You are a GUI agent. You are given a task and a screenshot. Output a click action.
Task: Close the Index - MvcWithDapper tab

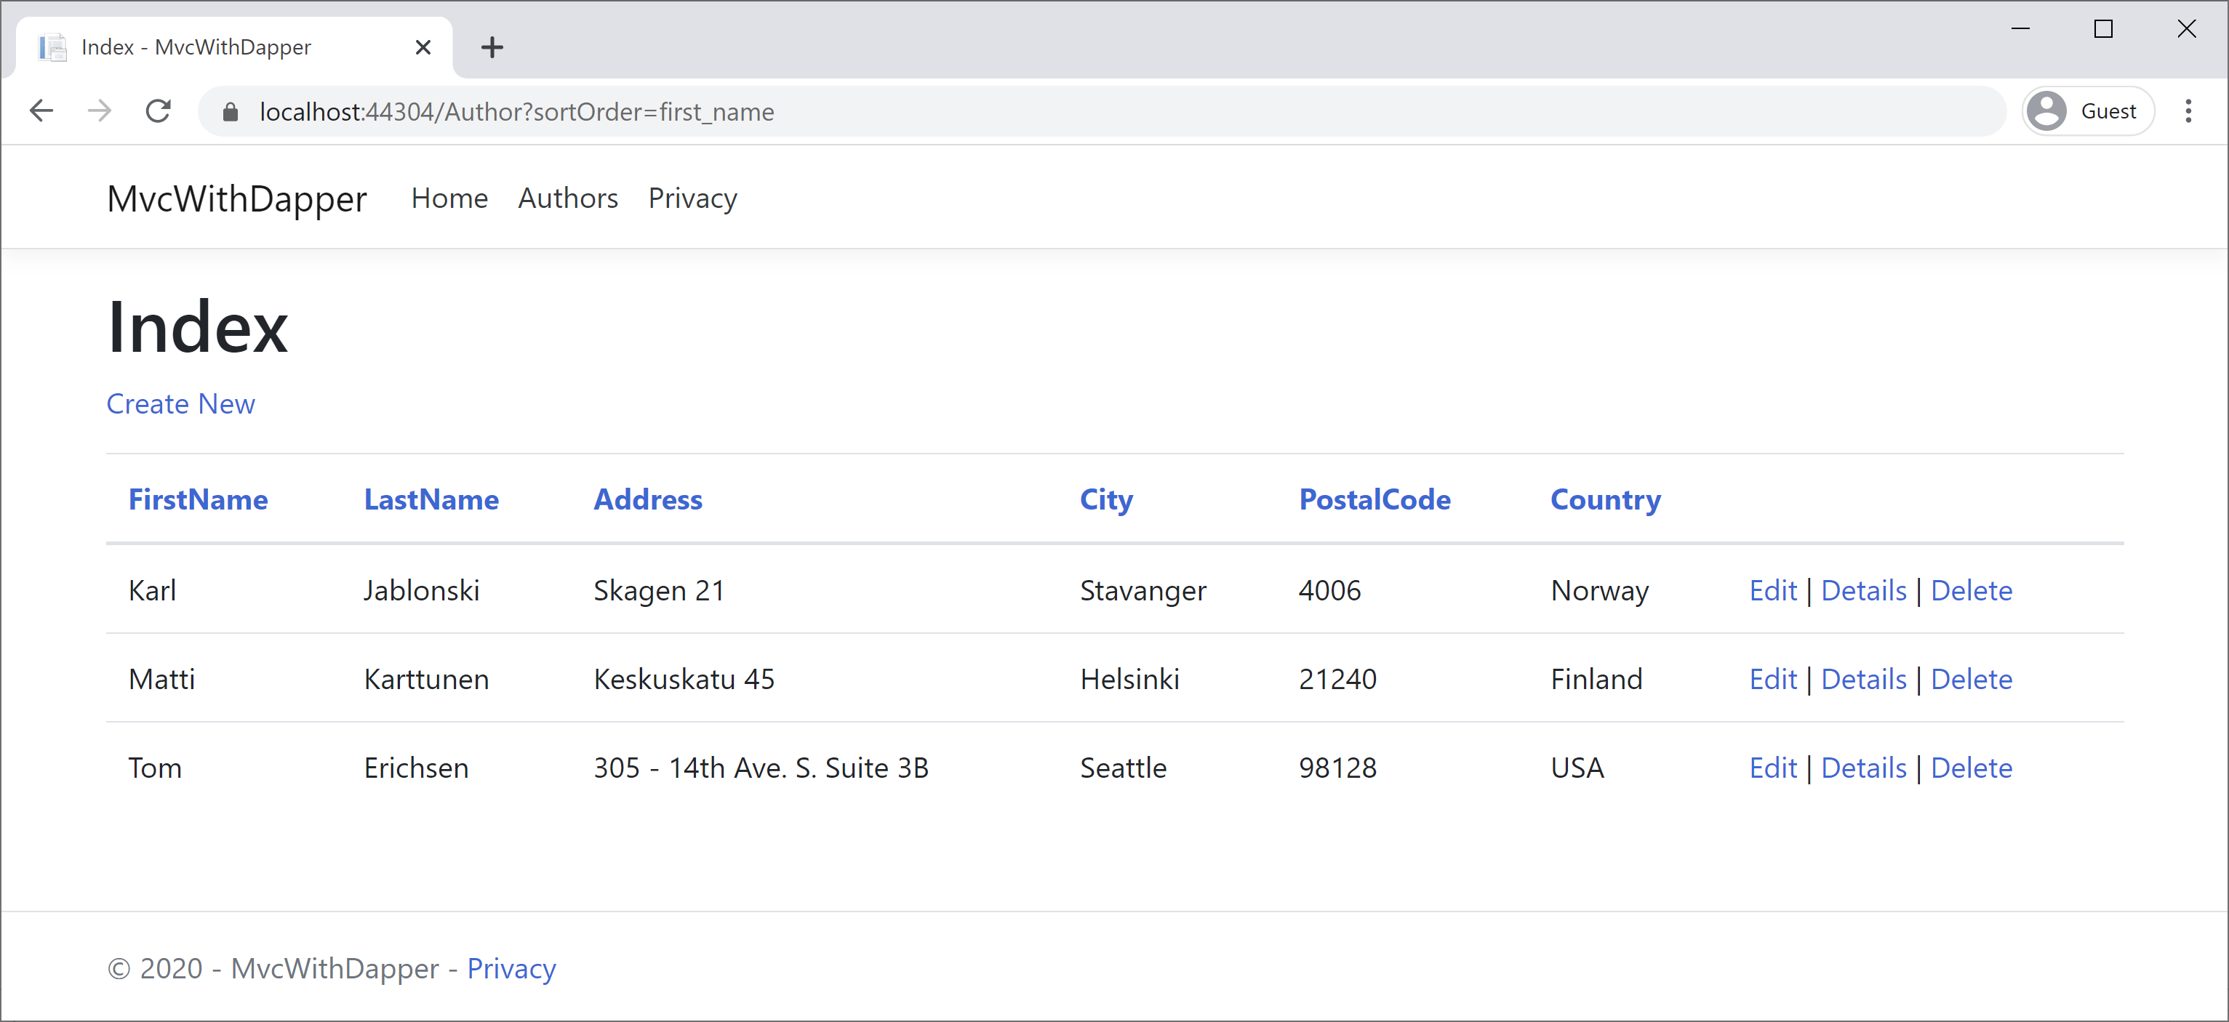tap(423, 47)
